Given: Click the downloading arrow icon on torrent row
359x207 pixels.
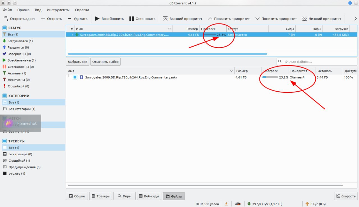Looking at the screenshot, I should tap(77, 35).
